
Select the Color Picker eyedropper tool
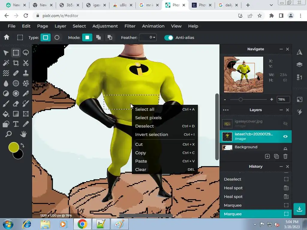tap(26, 124)
